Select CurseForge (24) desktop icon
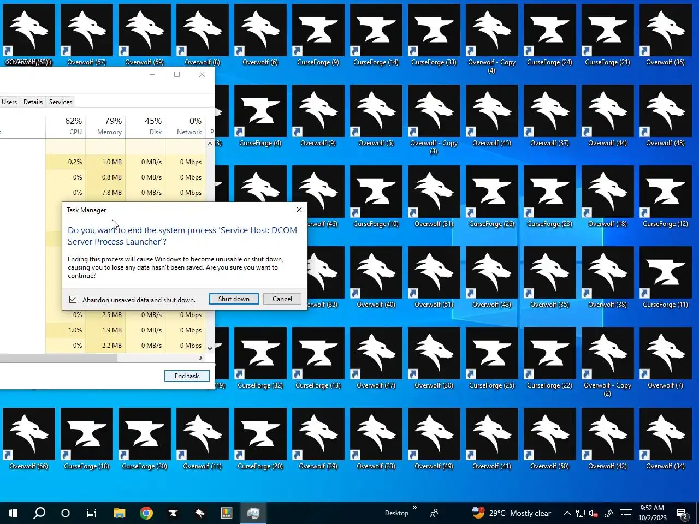The width and height of the screenshot is (699, 524). [550, 35]
